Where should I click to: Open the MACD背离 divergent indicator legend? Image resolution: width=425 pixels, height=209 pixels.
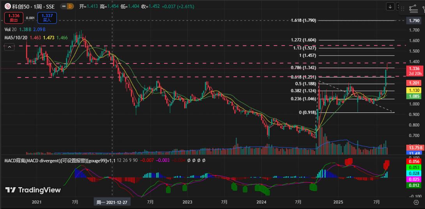[x=51, y=160]
